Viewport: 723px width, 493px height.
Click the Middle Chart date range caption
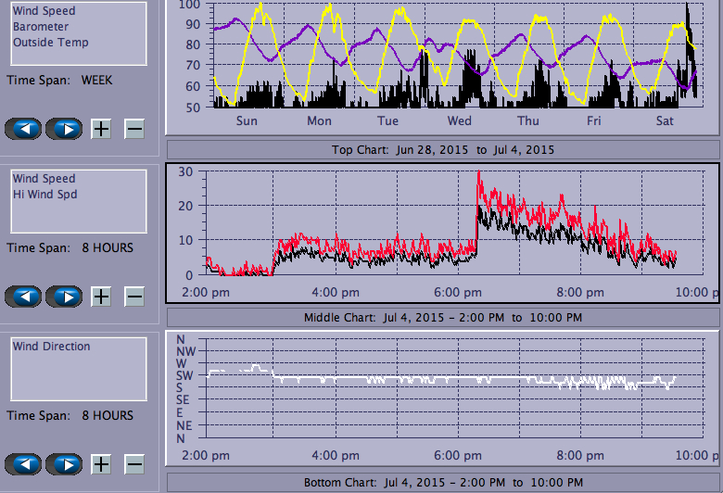442,317
